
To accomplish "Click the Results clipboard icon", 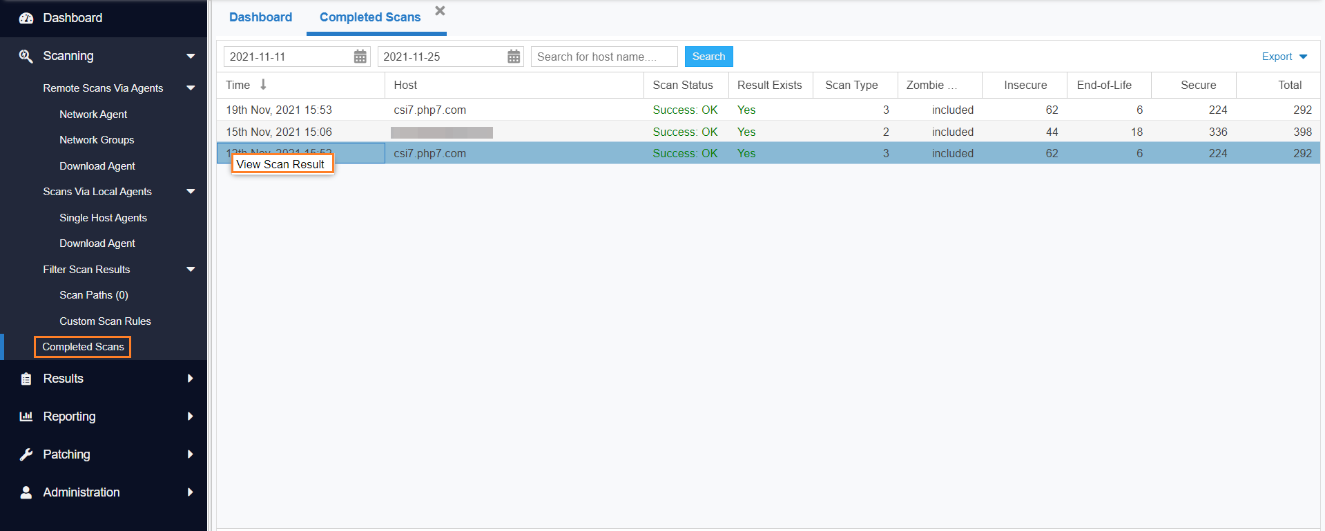I will [26, 379].
